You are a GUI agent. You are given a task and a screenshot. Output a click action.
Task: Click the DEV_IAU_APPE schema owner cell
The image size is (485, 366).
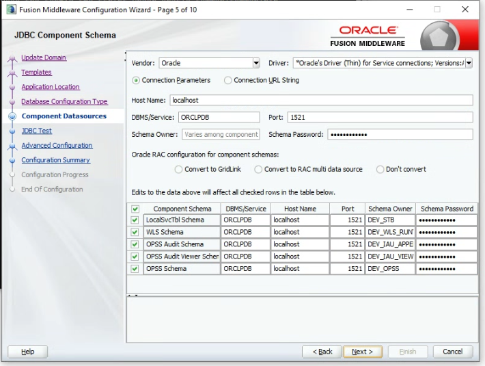(x=390, y=244)
